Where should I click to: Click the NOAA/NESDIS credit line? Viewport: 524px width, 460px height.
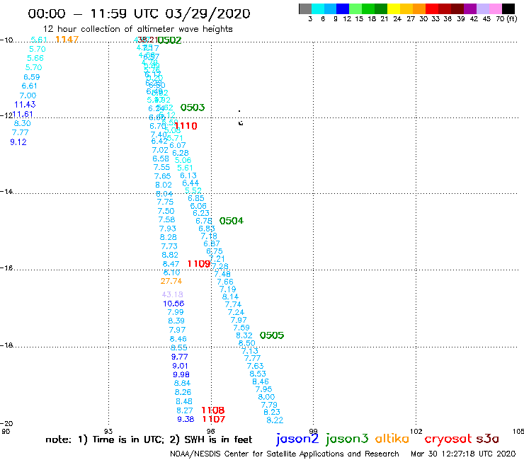point(285,454)
